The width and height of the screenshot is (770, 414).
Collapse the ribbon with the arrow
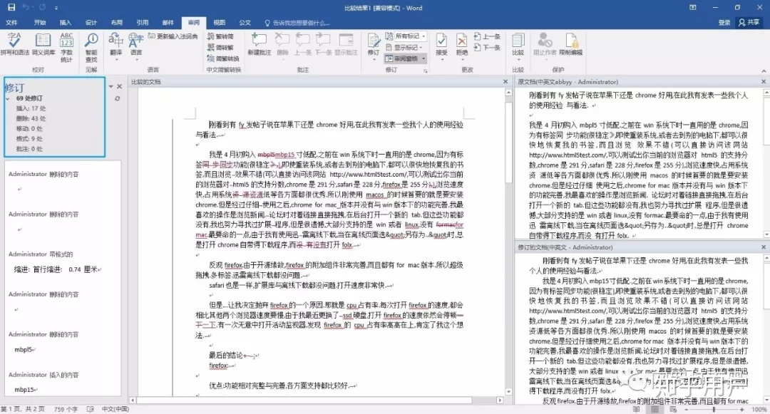point(764,71)
